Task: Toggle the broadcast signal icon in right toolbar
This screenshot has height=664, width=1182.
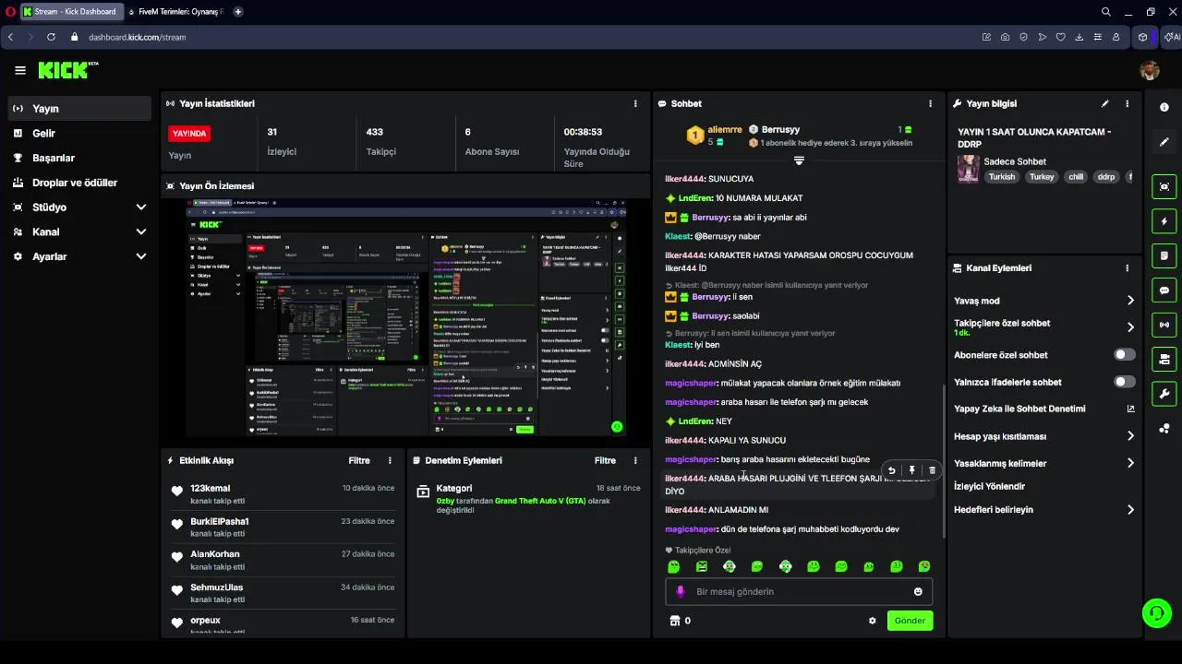Action: coord(1164,325)
